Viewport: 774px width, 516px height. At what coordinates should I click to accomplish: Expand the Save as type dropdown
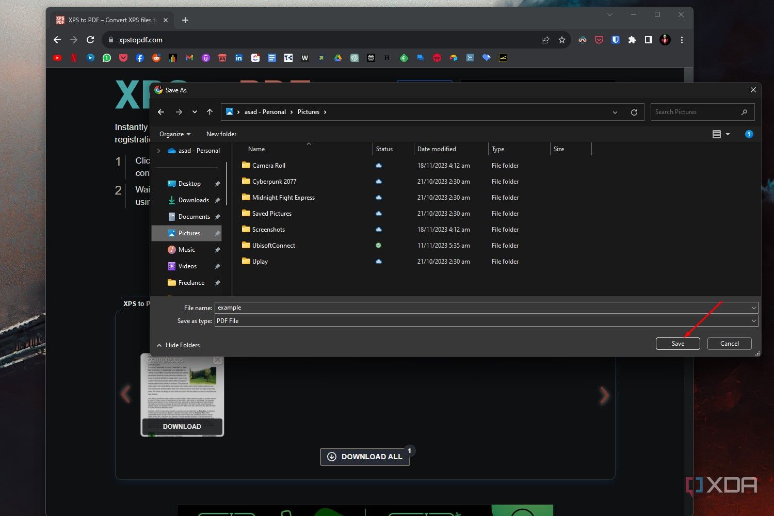pyautogui.click(x=754, y=321)
